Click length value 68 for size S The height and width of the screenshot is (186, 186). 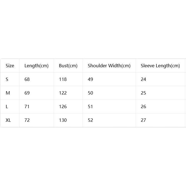27,79
